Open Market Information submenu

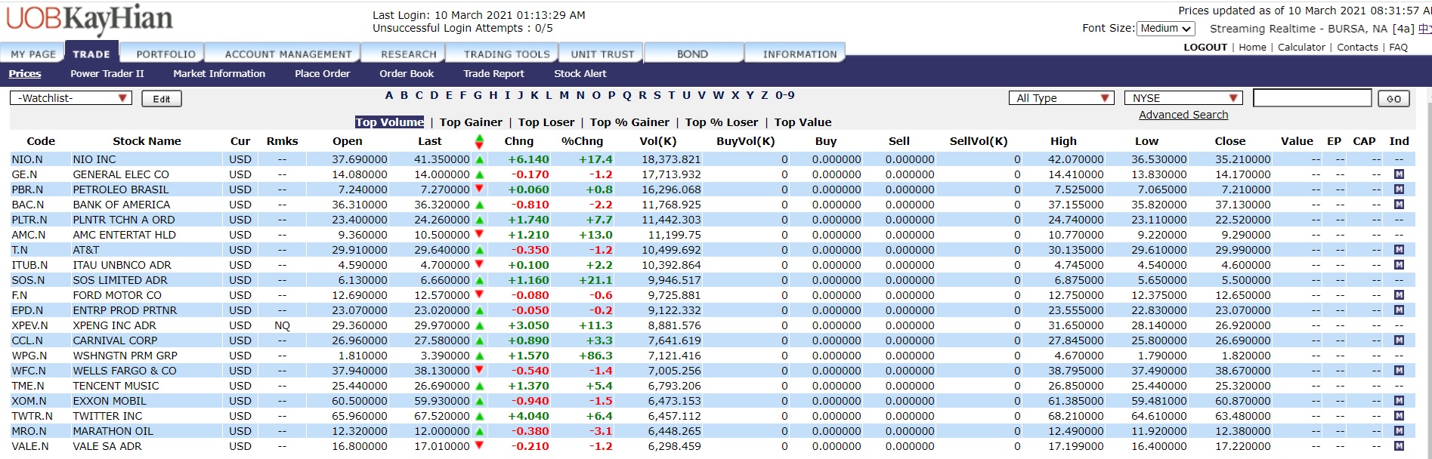pyautogui.click(x=219, y=74)
